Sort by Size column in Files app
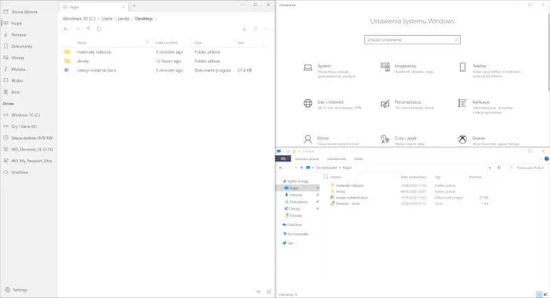 point(241,43)
